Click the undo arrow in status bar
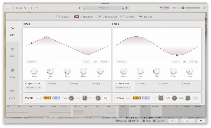The image size is (211, 128). [183, 121]
